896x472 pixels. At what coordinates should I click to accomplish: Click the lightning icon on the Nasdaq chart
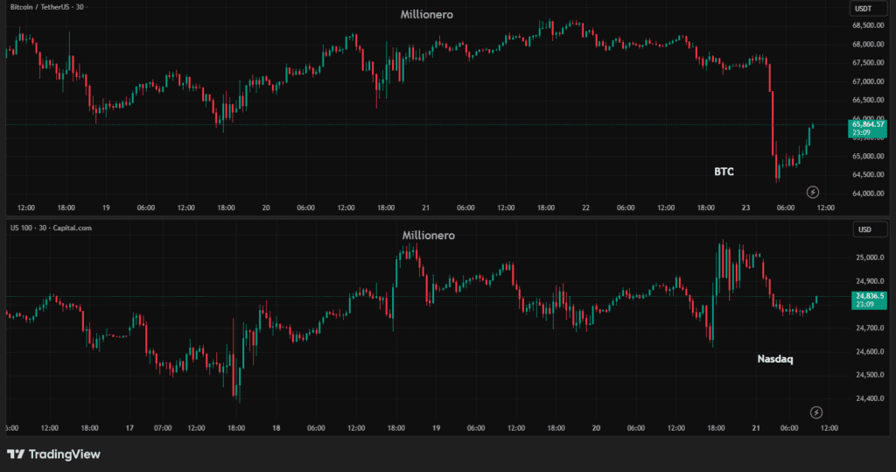pos(816,412)
